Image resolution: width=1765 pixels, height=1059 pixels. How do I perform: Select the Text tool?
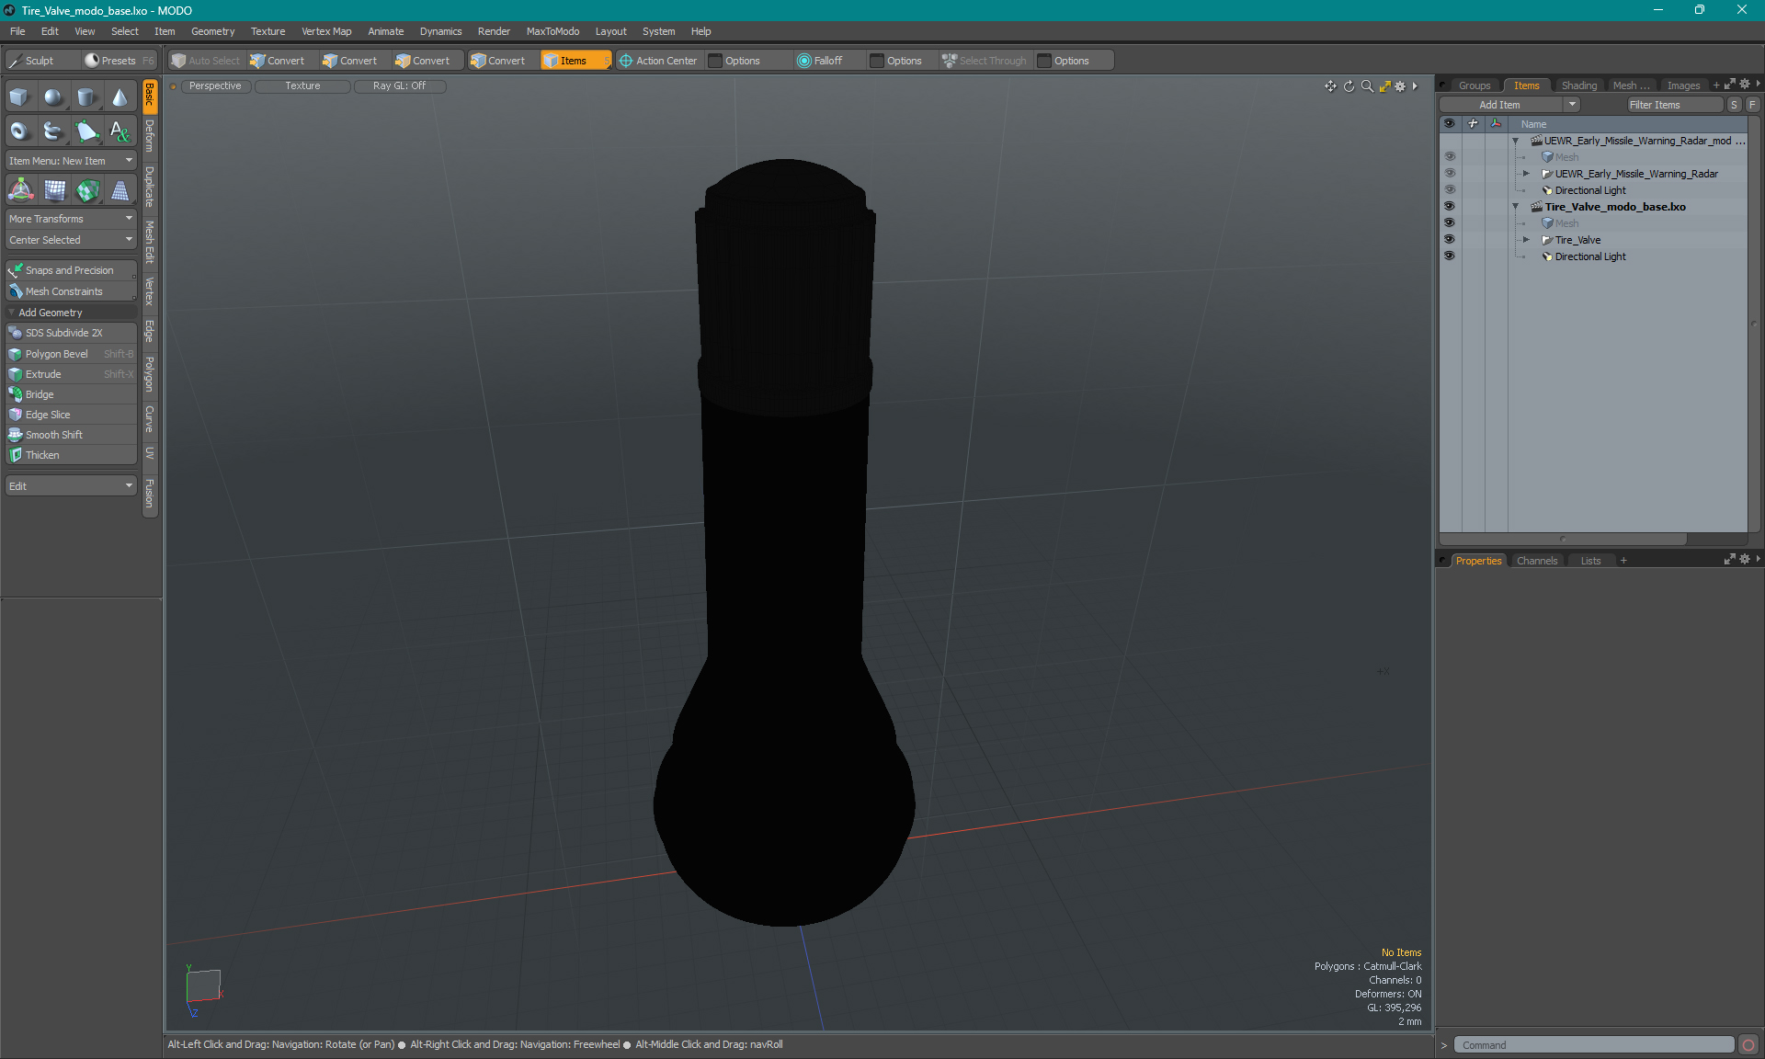coord(120,131)
